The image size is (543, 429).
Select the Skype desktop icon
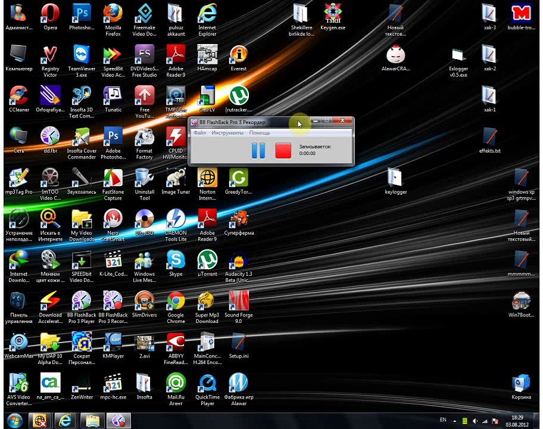point(176,263)
